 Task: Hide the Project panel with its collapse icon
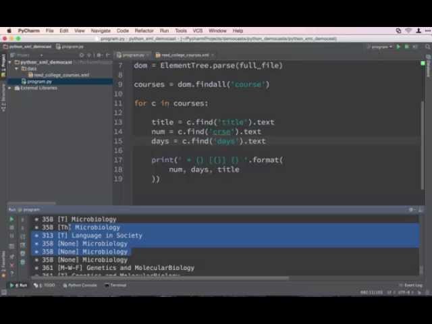click(107, 55)
